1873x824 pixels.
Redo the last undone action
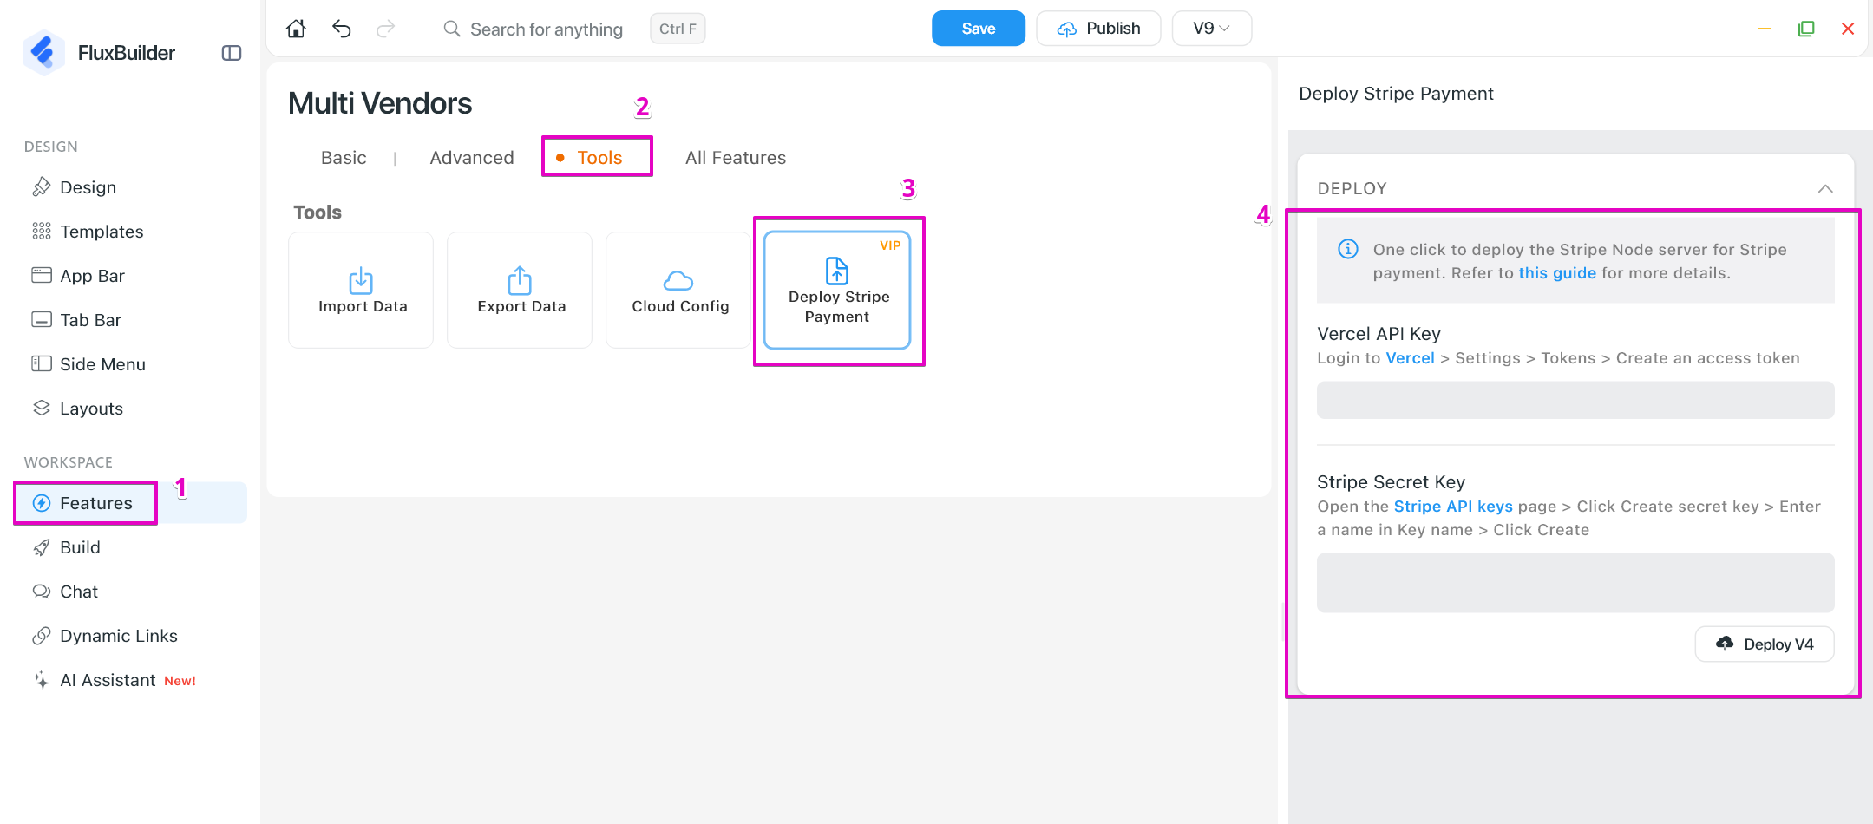pos(386,29)
